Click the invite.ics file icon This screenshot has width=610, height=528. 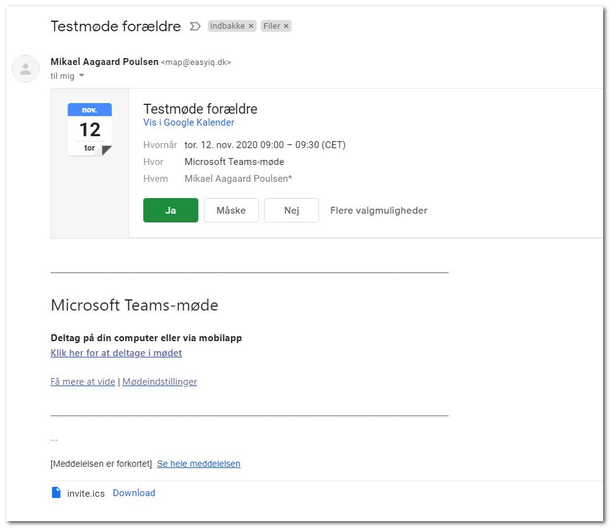click(x=56, y=492)
